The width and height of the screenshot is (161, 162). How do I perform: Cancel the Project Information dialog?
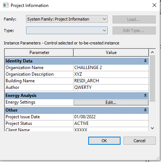tap(140, 141)
